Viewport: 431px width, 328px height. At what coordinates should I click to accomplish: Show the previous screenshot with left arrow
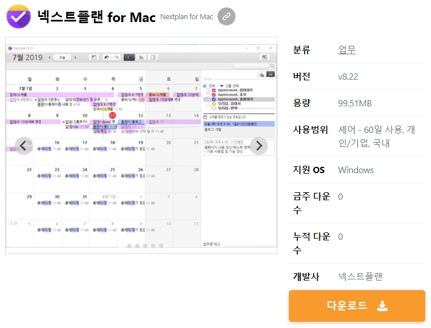24,146
